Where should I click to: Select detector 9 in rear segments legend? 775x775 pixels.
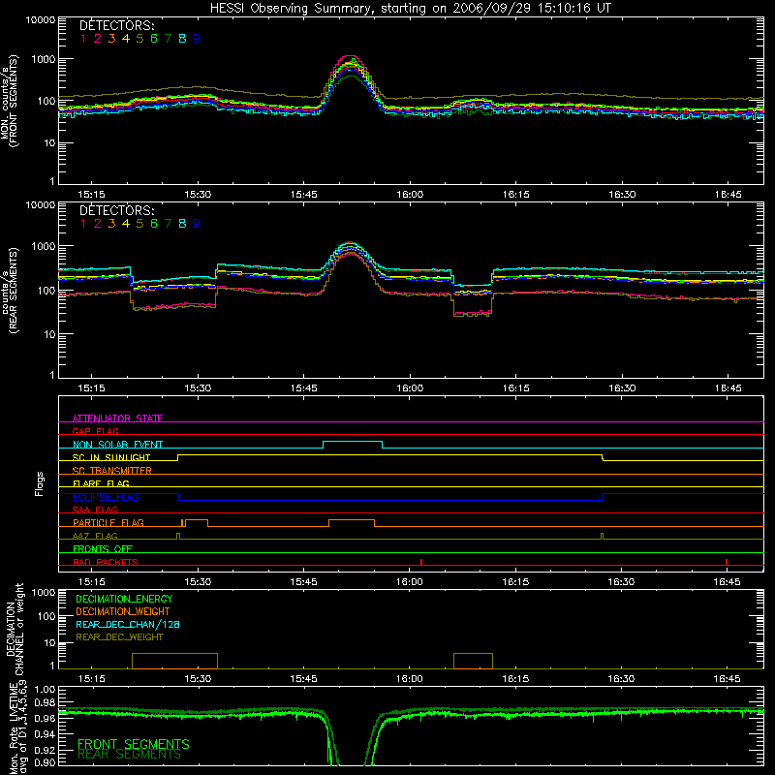(x=197, y=224)
